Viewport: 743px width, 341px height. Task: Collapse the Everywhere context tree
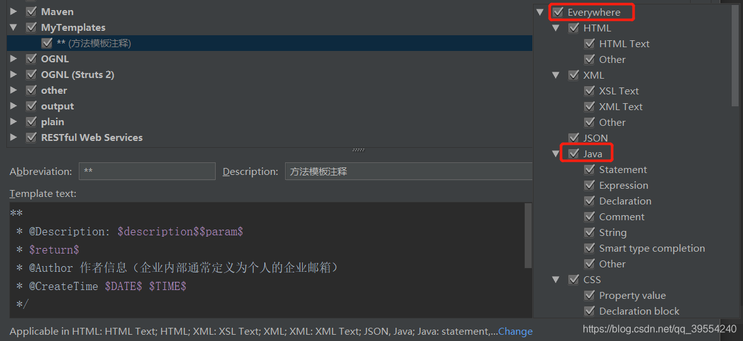pos(540,13)
